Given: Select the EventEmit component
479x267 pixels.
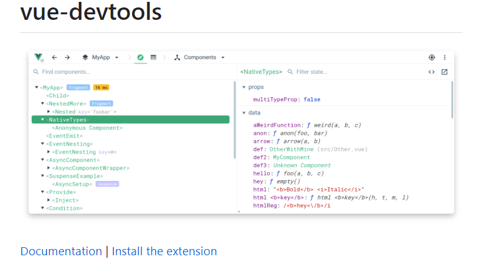Looking at the screenshot, I should [x=64, y=136].
